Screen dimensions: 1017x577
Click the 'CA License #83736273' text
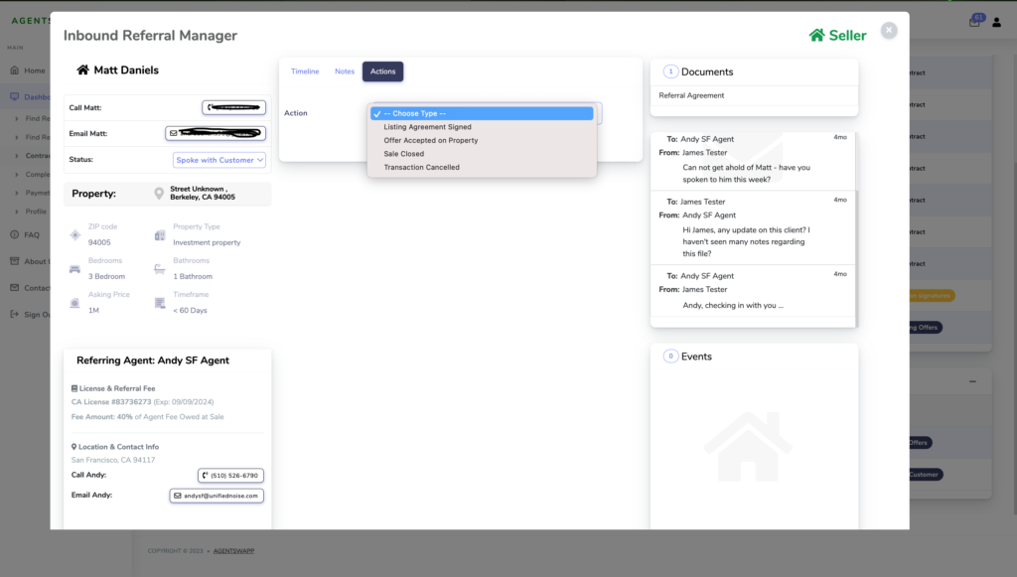[111, 402]
